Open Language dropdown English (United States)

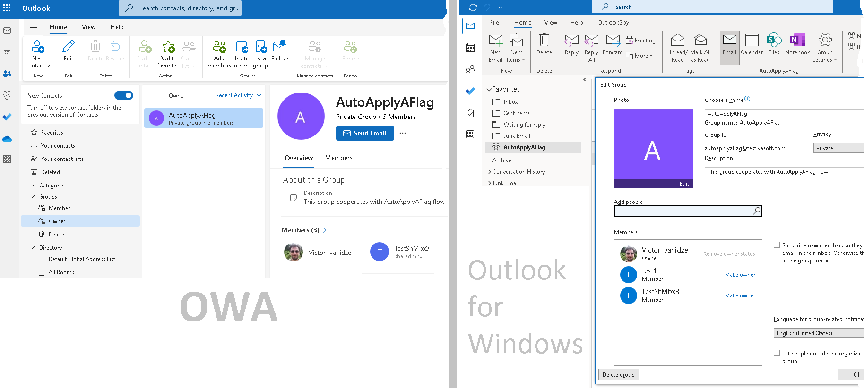(819, 333)
